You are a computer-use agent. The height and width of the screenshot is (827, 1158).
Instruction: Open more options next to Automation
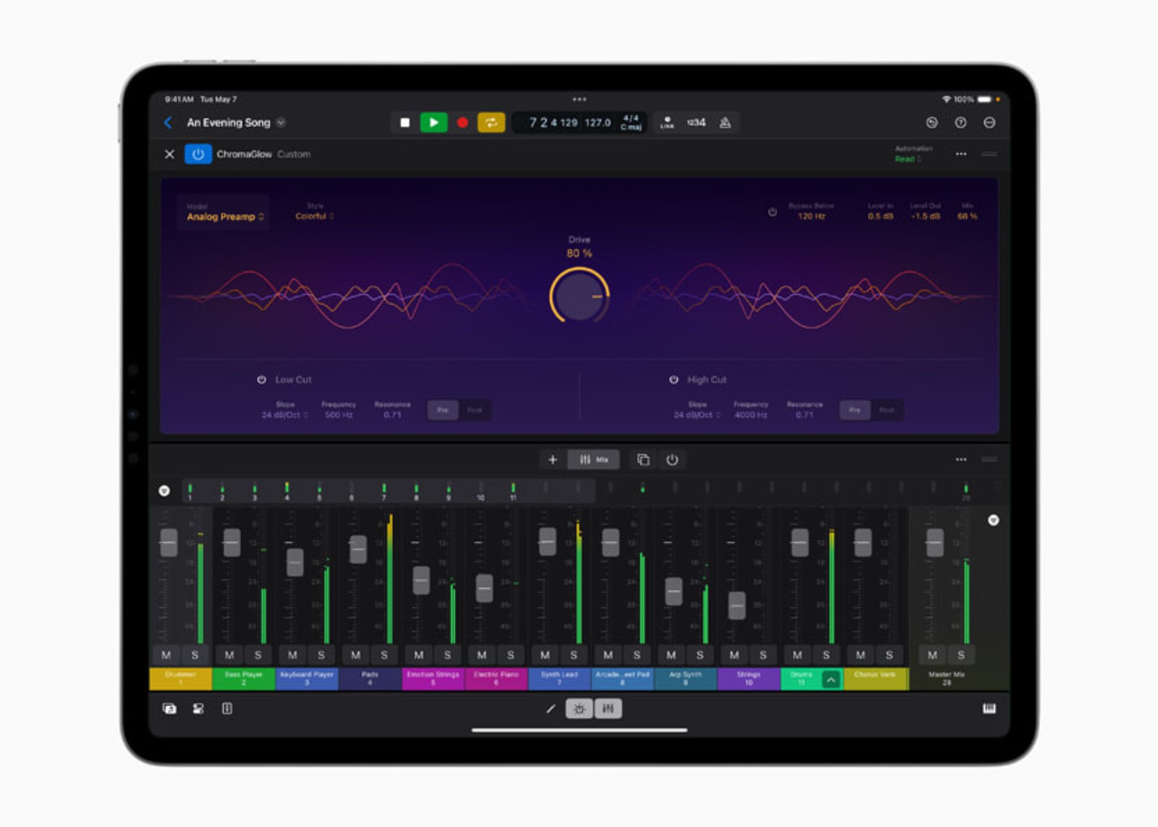pyautogui.click(x=961, y=154)
